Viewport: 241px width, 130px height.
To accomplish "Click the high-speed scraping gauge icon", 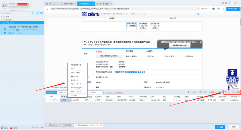I will click(5, 33).
